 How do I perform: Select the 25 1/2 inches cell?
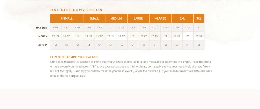199,36
